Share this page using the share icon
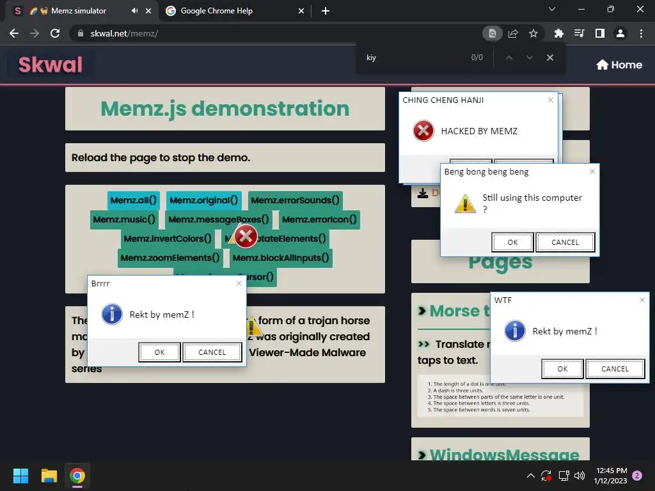This screenshot has width=655, height=491. (x=513, y=33)
